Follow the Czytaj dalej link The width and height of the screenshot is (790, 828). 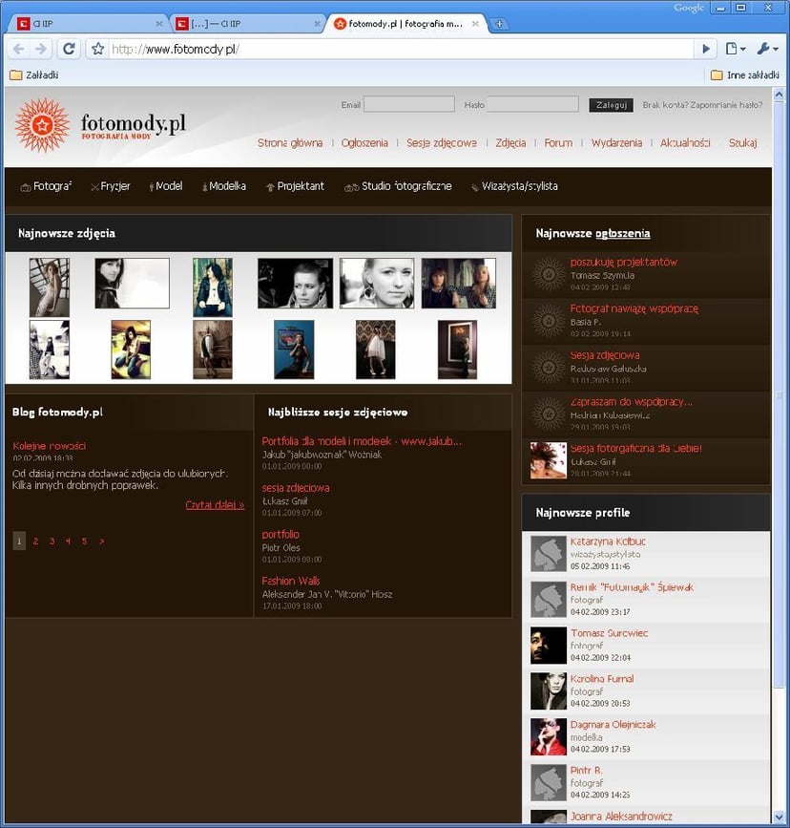pyautogui.click(x=215, y=504)
